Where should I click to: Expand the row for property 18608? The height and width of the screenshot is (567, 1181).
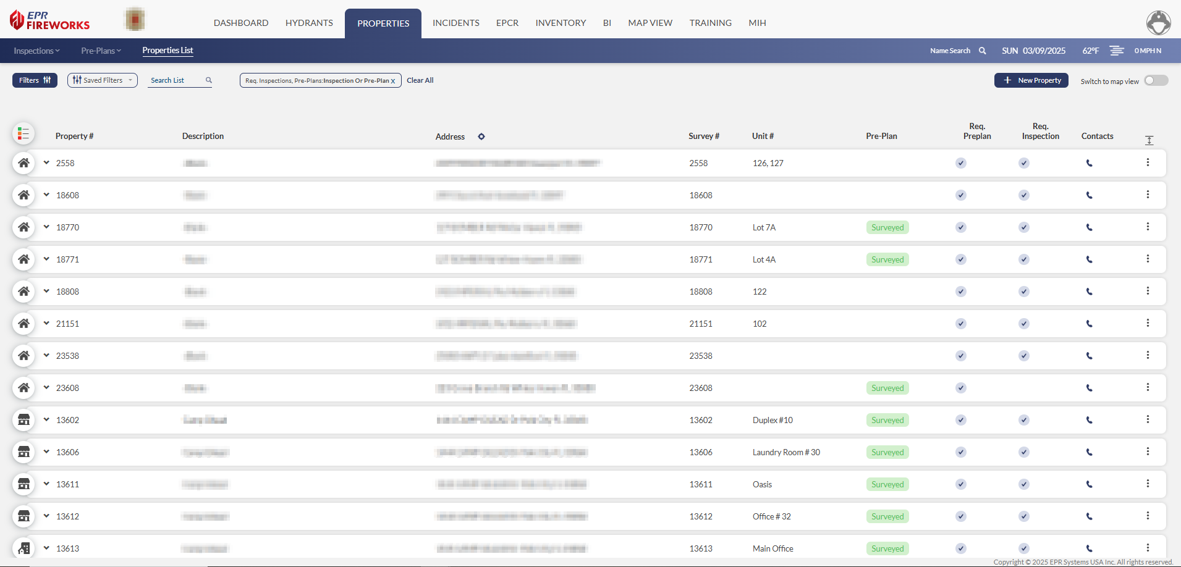click(x=46, y=195)
